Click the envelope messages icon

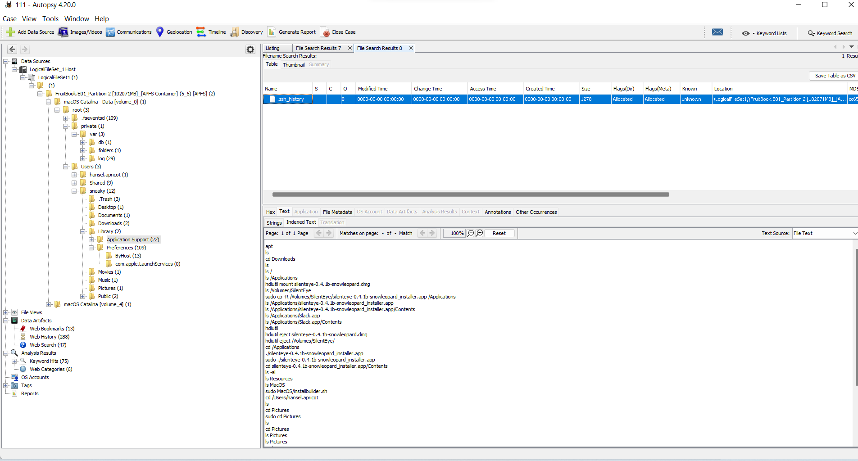coord(717,32)
